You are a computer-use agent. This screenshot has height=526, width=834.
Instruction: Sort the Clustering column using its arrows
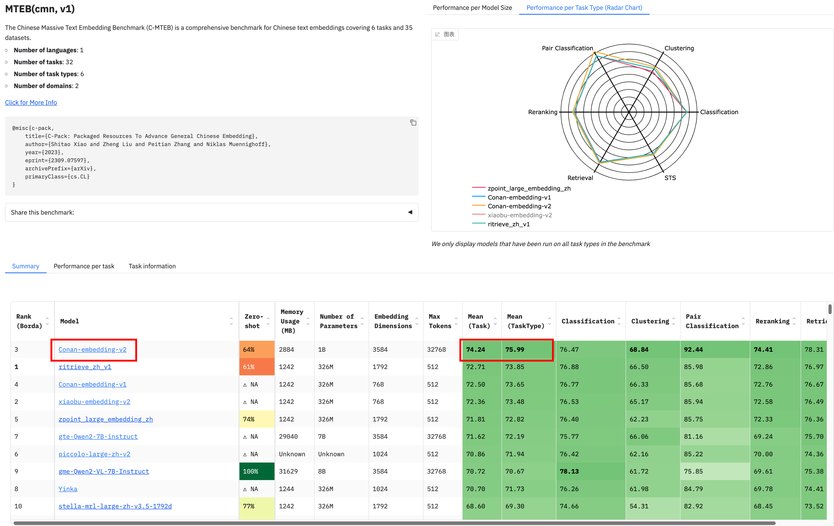tap(673, 321)
